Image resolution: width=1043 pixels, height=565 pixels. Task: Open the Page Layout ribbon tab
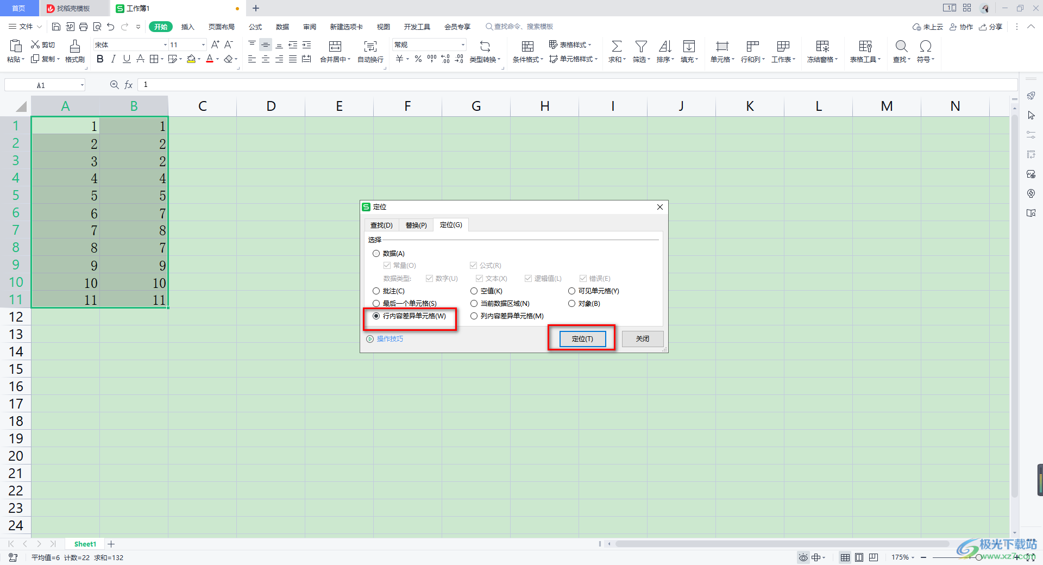click(x=222, y=27)
